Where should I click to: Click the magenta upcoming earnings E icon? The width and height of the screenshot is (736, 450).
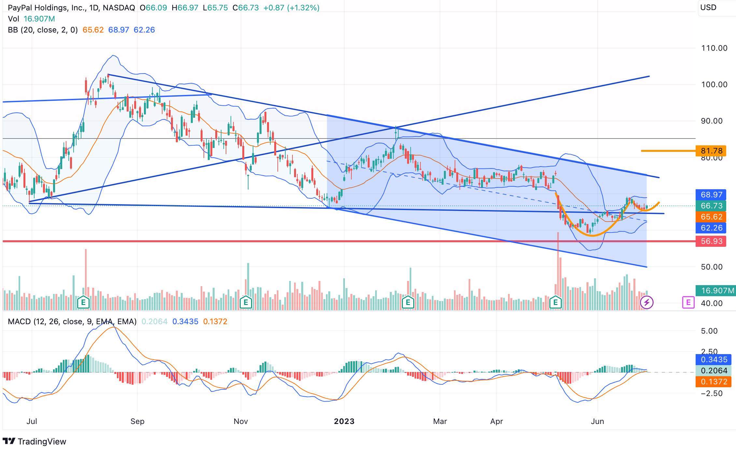pyautogui.click(x=688, y=303)
